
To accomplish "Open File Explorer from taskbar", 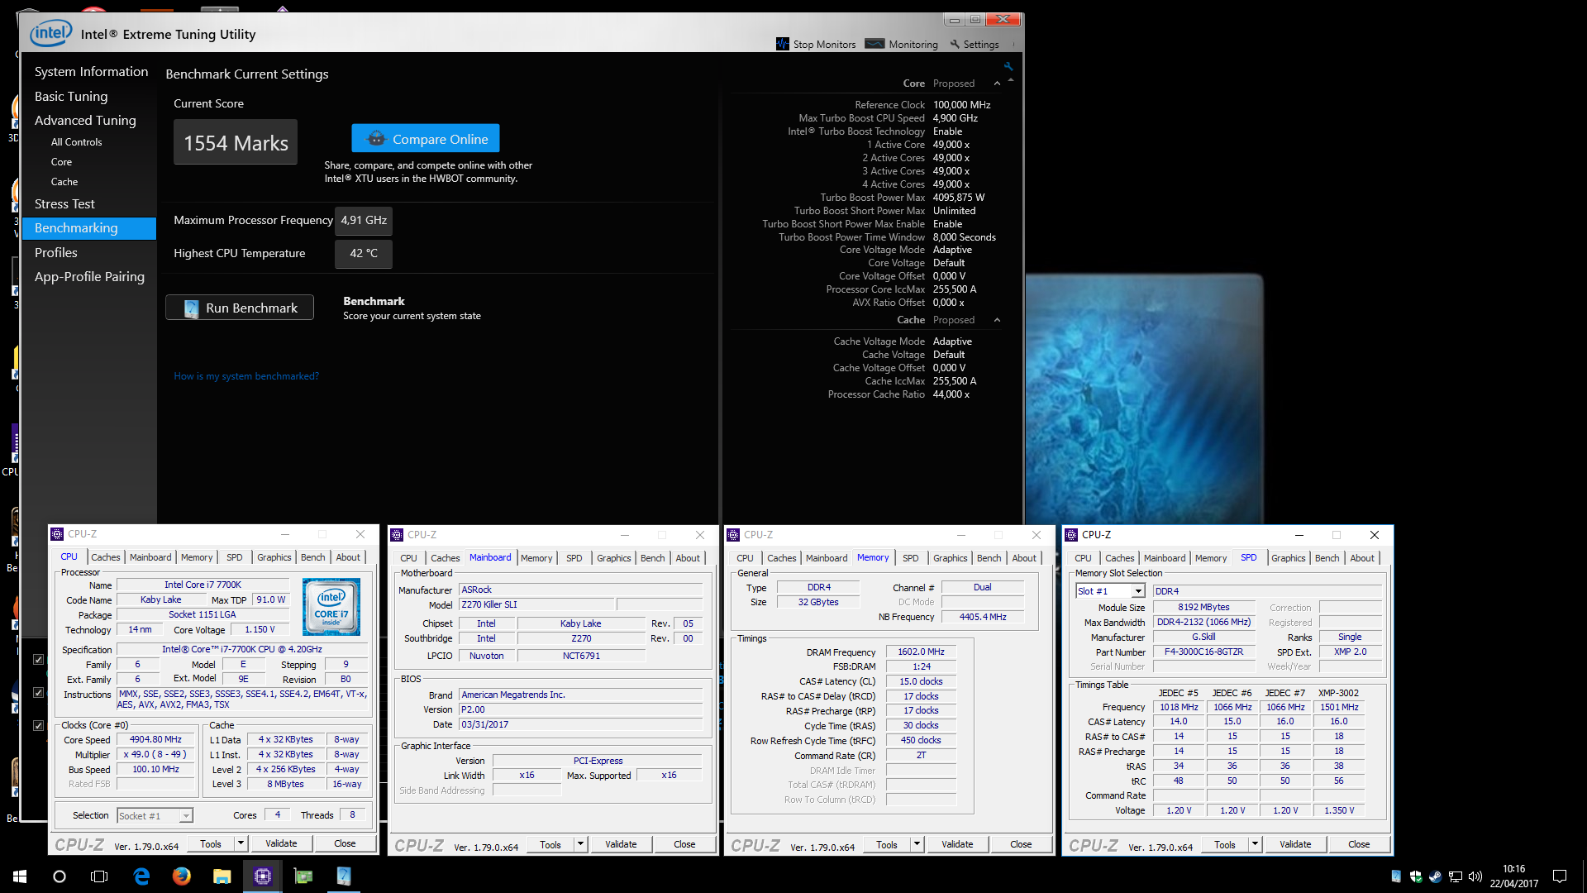I will click(222, 876).
